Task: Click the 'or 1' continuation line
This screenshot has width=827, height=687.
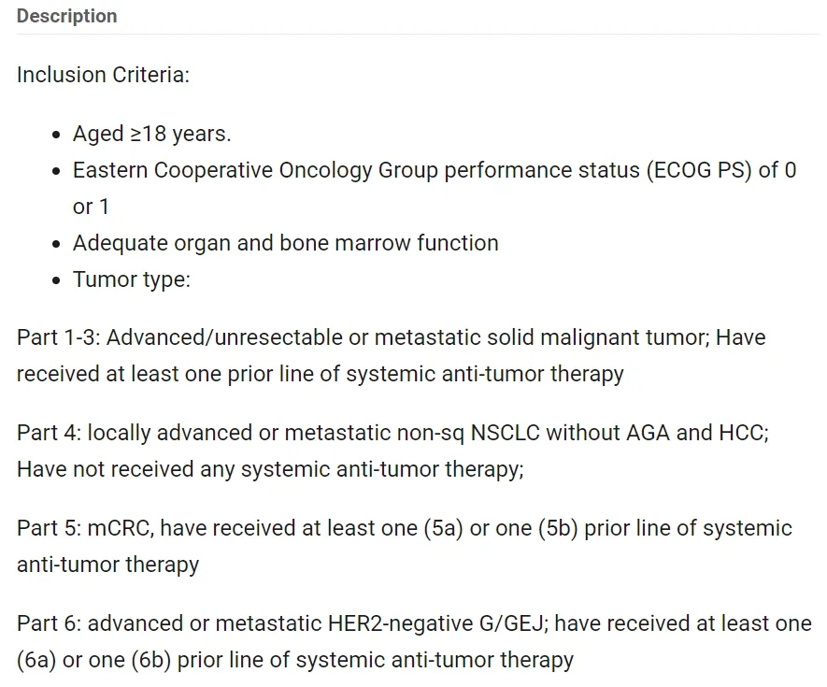Action: click(x=91, y=207)
